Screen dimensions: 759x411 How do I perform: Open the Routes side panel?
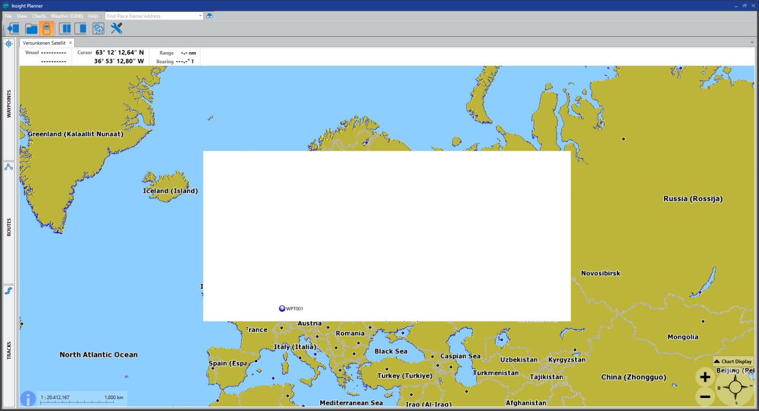(9, 227)
